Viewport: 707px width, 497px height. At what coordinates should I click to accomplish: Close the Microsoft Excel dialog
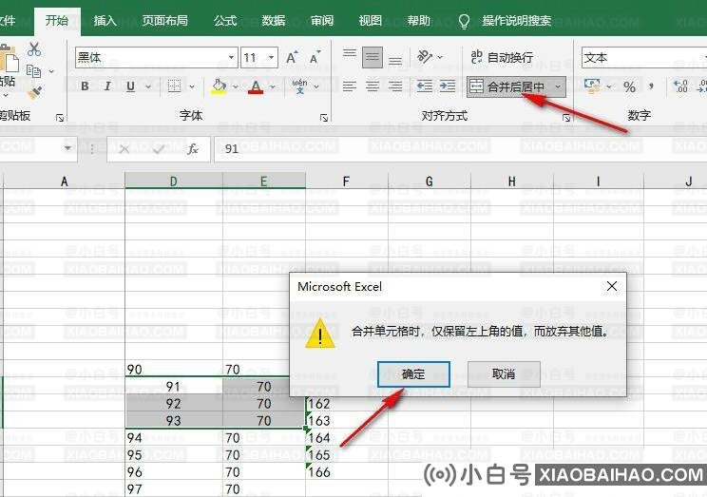(x=612, y=286)
